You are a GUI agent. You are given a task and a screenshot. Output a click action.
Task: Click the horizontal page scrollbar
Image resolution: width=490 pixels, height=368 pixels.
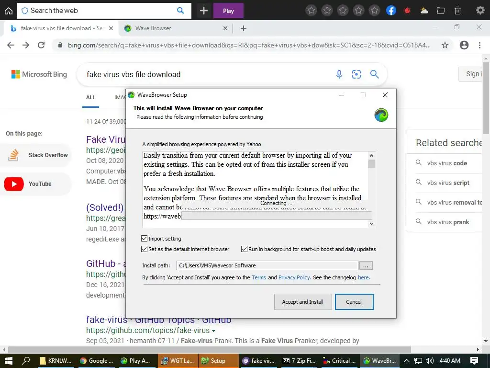(210, 349)
